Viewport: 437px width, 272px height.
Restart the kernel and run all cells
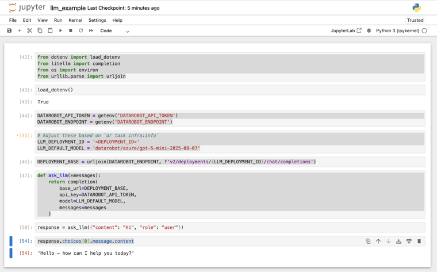[91, 30]
